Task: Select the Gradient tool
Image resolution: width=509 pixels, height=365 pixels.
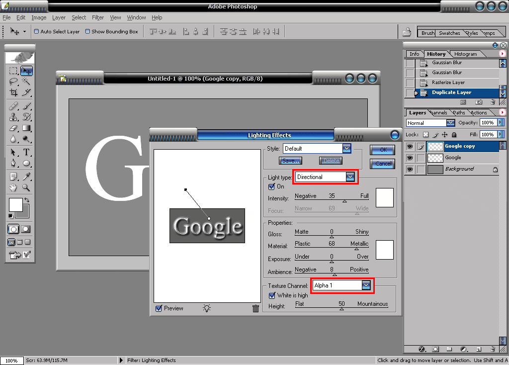Action: coord(26,128)
